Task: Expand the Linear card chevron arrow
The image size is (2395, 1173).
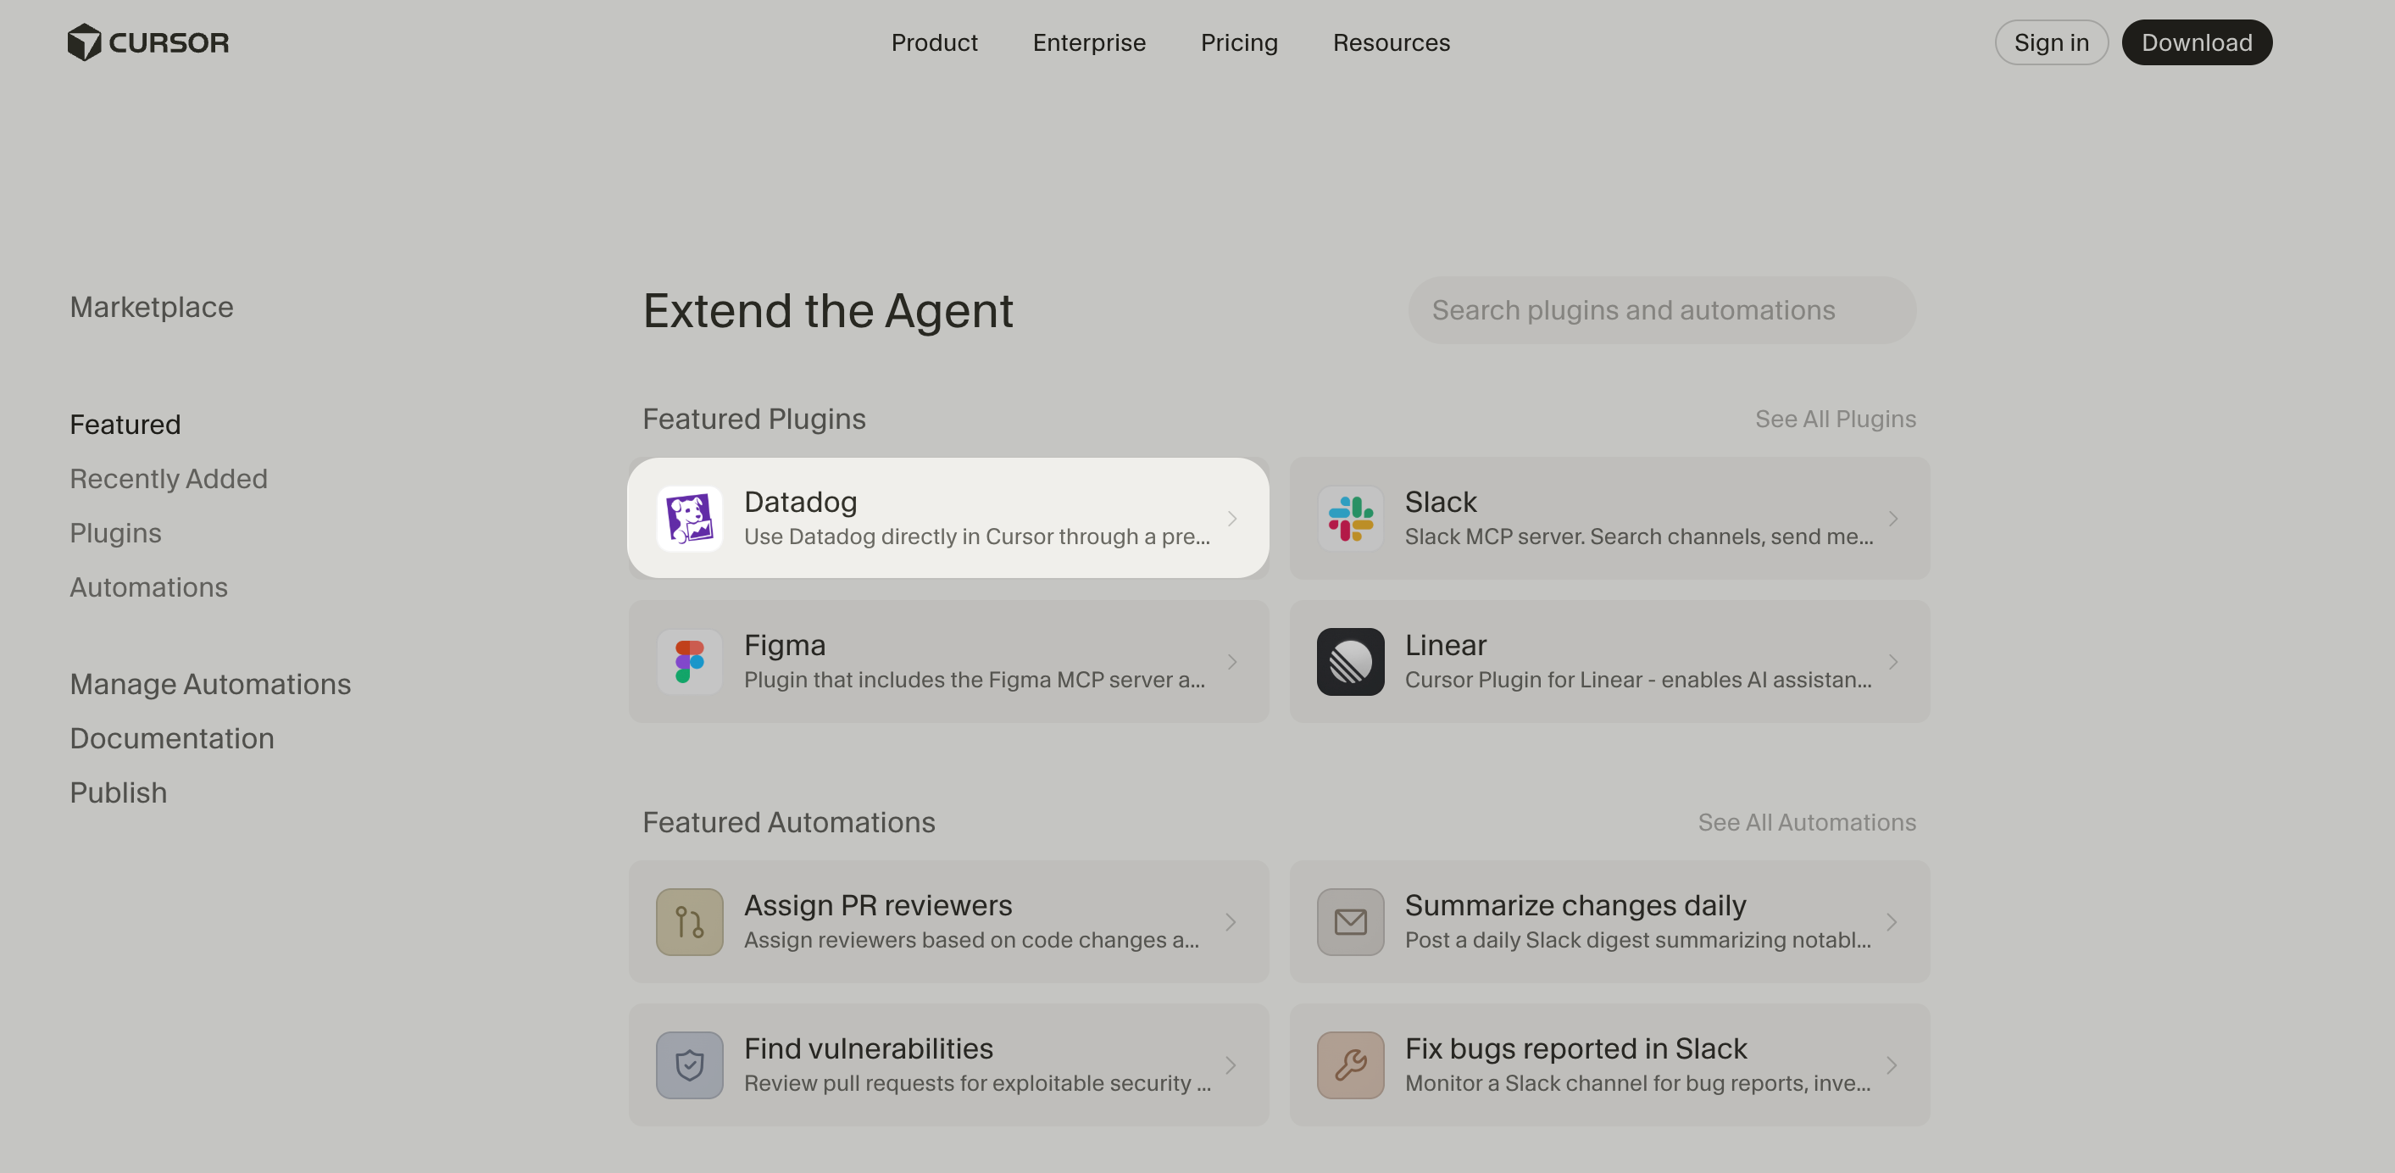Action: [1893, 662]
